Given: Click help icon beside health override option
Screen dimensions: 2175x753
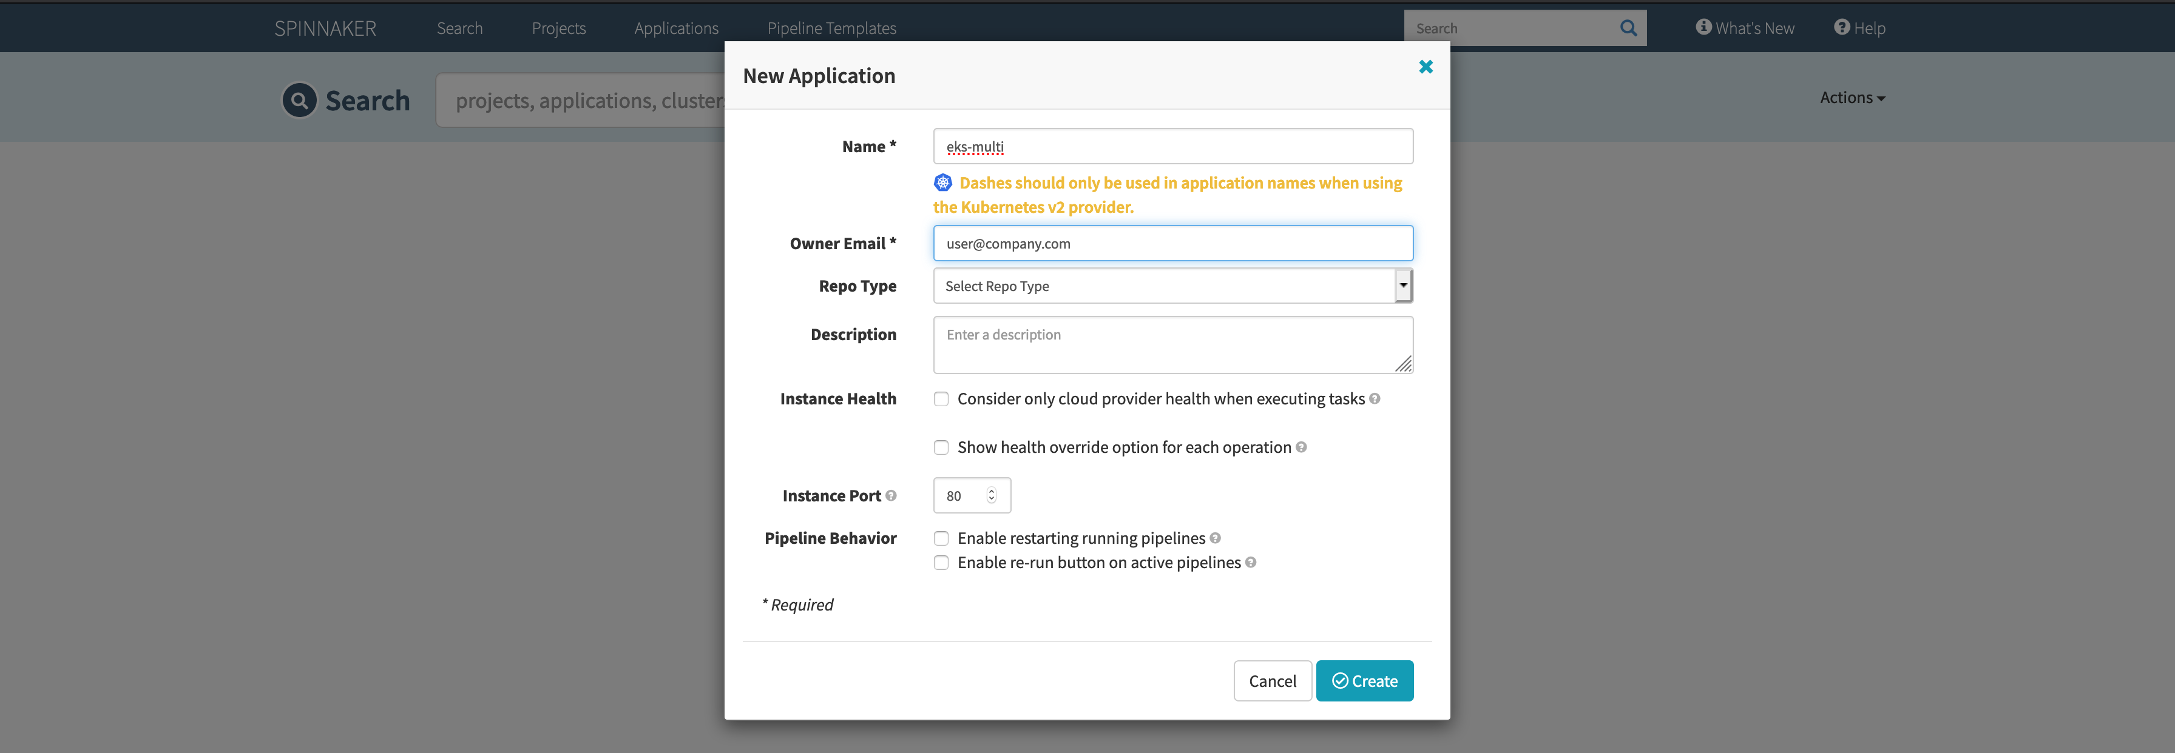Looking at the screenshot, I should (x=1301, y=447).
